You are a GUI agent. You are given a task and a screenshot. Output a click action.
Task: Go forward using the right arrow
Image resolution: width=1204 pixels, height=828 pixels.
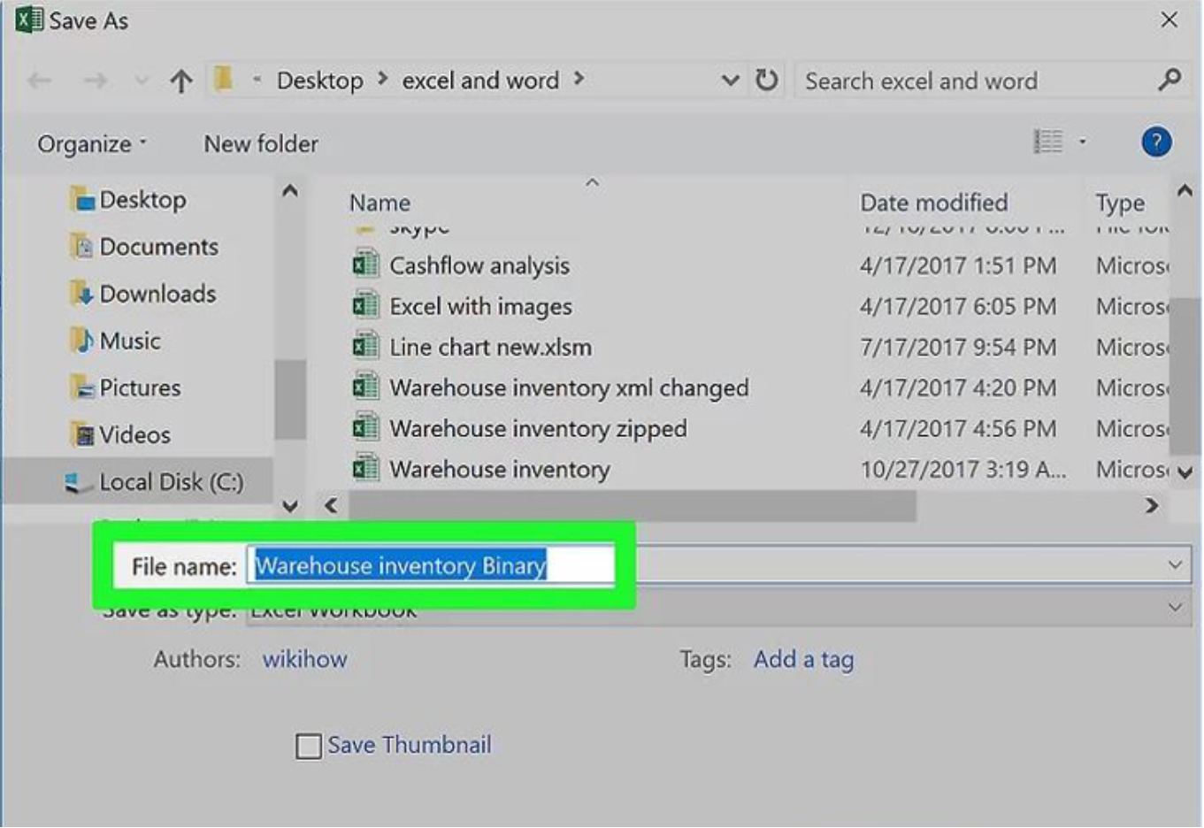pos(96,81)
